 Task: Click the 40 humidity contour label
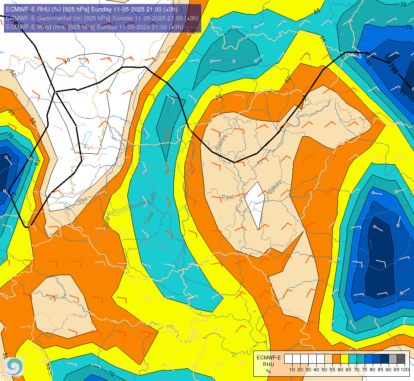tap(67, 61)
